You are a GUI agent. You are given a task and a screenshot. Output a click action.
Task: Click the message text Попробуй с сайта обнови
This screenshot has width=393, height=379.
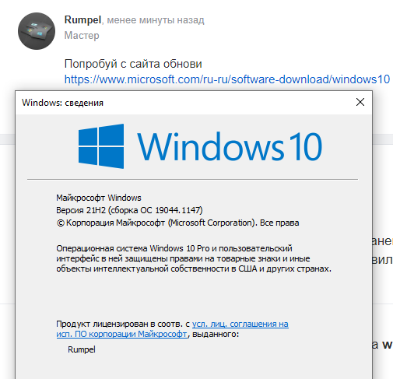pyautogui.click(x=133, y=64)
